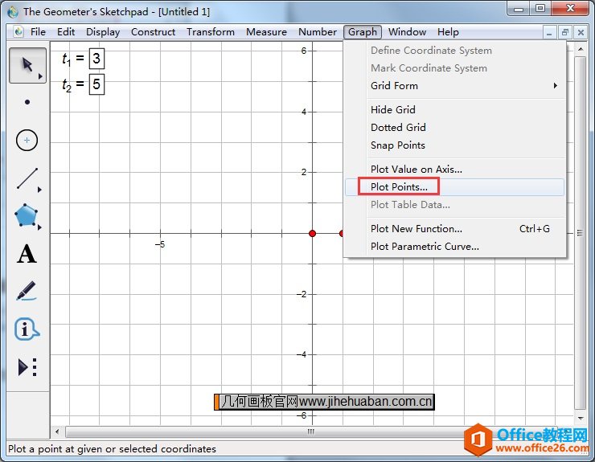The width and height of the screenshot is (595, 462).
Task: Select the Text tool
Action: pos(27,254)
